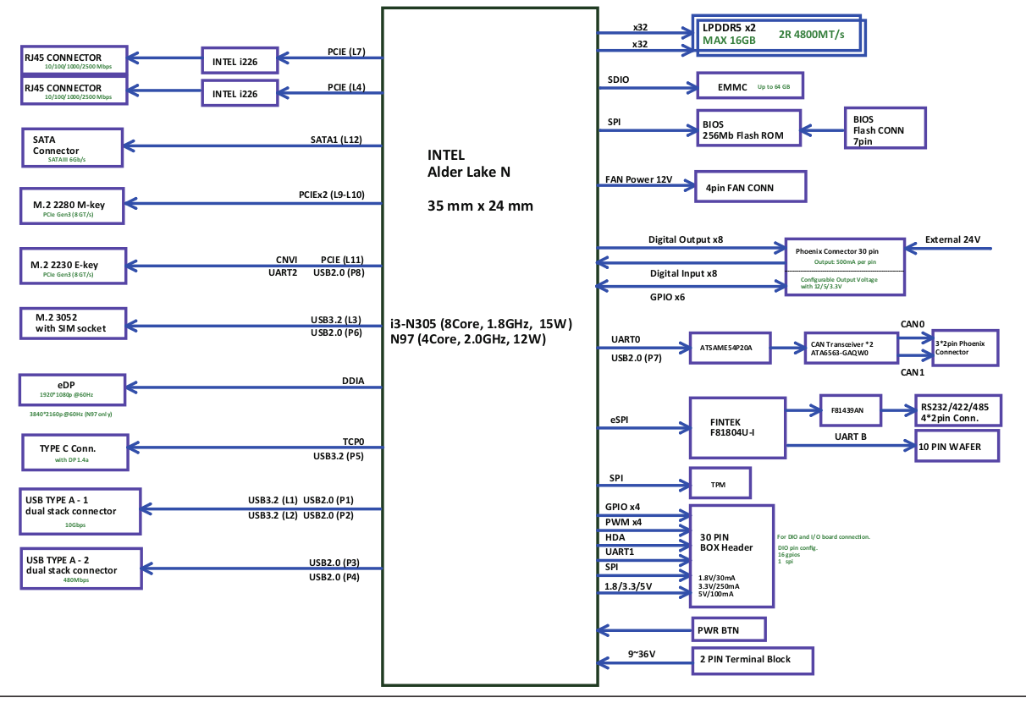Screen dimensions: 1026x703
Task: Select the UART0 signal label
Action: click(626, 340)
